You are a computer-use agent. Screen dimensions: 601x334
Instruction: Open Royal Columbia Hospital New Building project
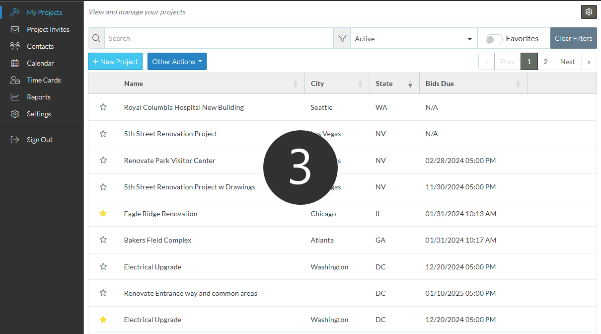pyautogui.click(x=184, y=107)
